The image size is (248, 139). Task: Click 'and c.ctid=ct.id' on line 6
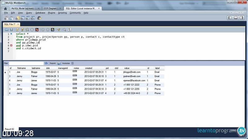point(29,48)
